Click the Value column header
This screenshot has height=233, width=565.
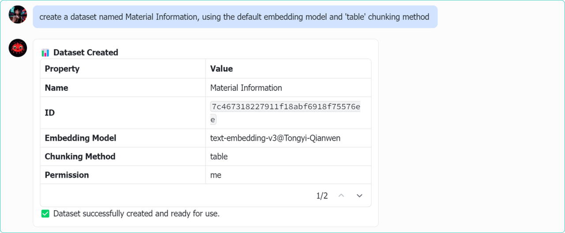tap(222, 69)
